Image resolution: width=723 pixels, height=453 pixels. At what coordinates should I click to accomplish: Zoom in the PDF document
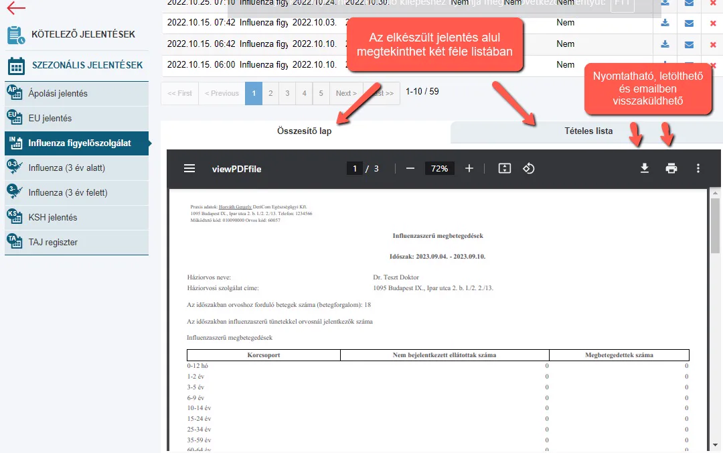pyautogui.click(x=469, y=169)
